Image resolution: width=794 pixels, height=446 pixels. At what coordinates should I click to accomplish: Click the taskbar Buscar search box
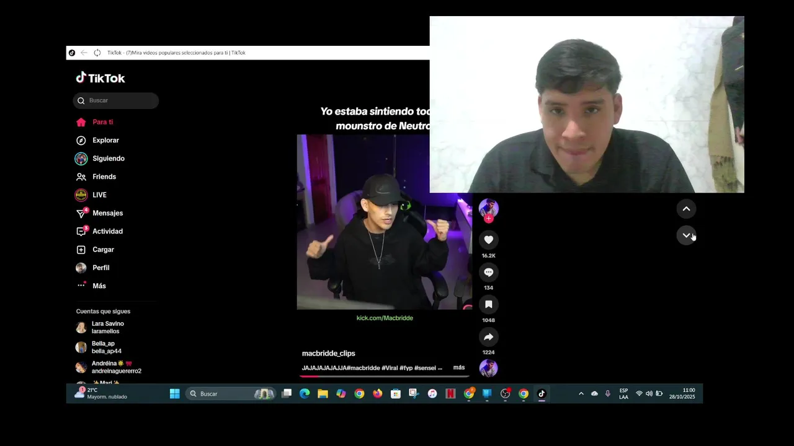230,393
